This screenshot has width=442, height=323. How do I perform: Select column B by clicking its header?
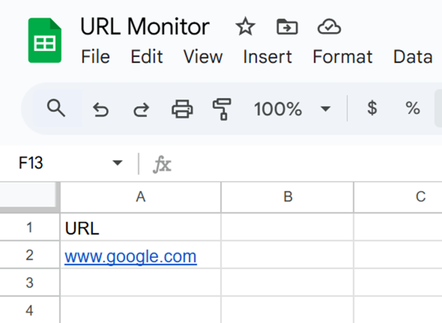point(287,197)
